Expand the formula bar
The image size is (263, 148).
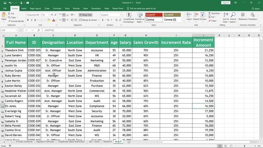click(261, 30)
